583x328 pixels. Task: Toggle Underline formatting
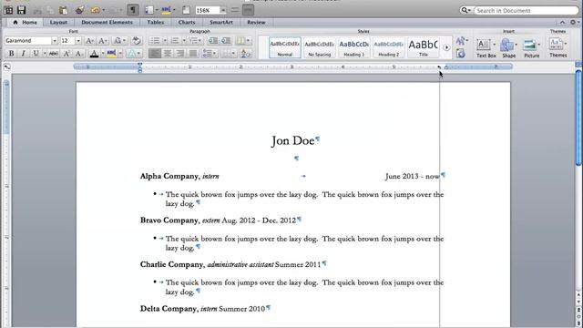[36, 54]
